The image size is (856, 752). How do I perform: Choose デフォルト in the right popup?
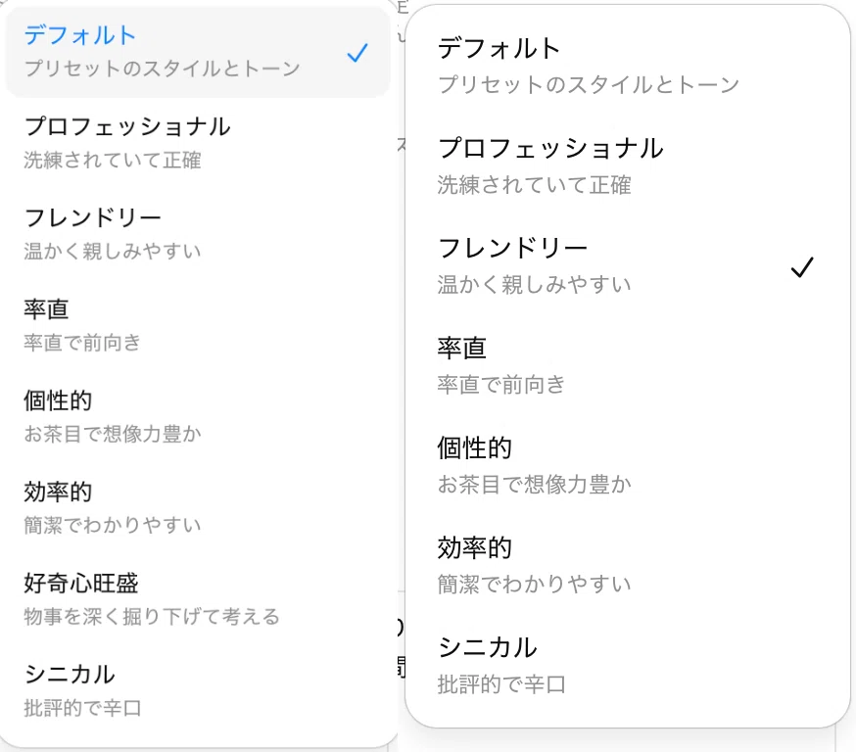click(628, 66)
